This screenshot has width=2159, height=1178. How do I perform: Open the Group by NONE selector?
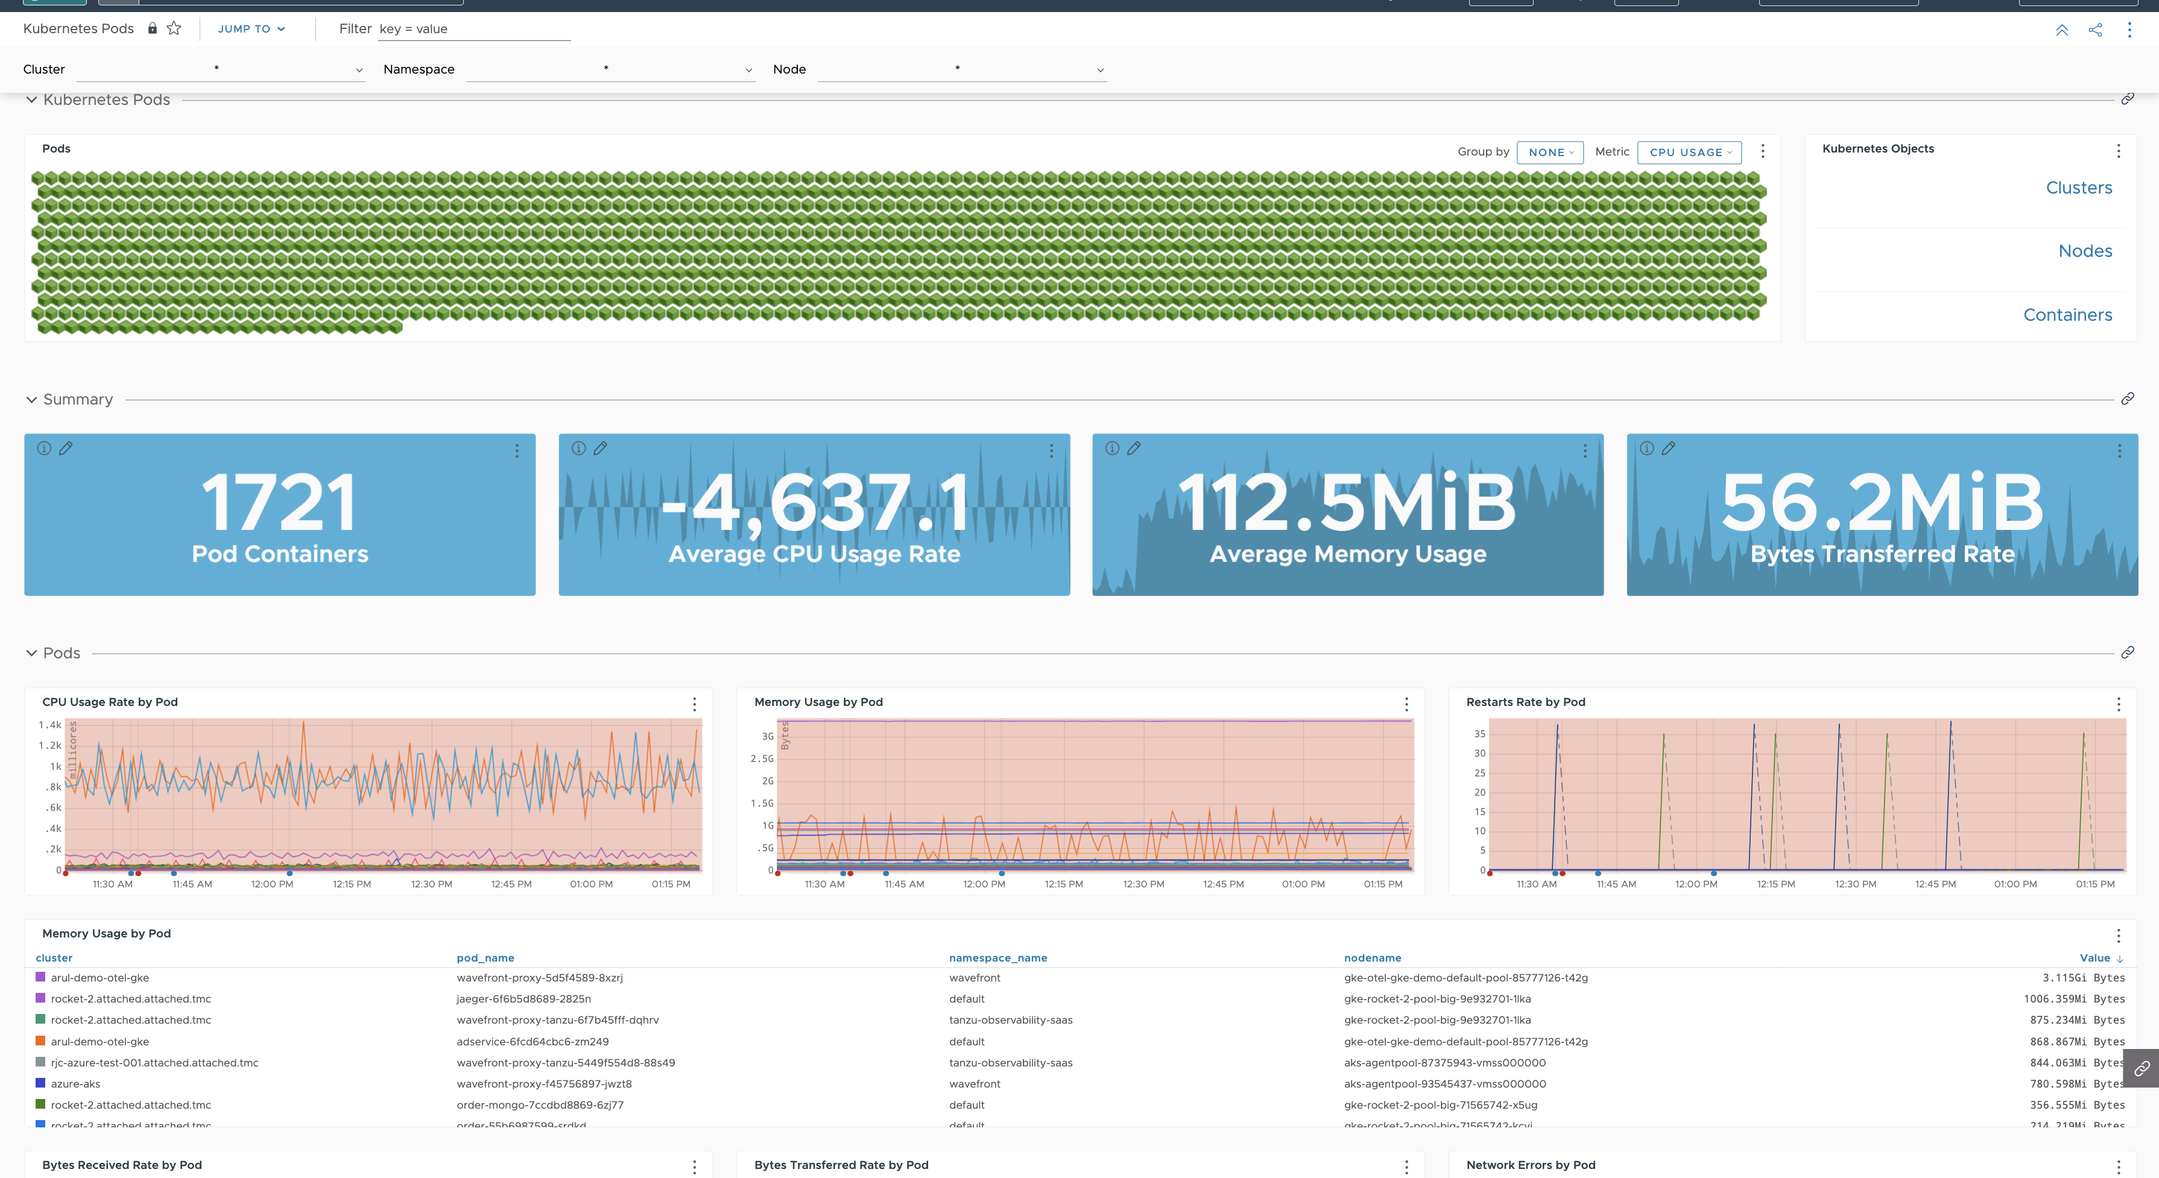pos(1550,152)
